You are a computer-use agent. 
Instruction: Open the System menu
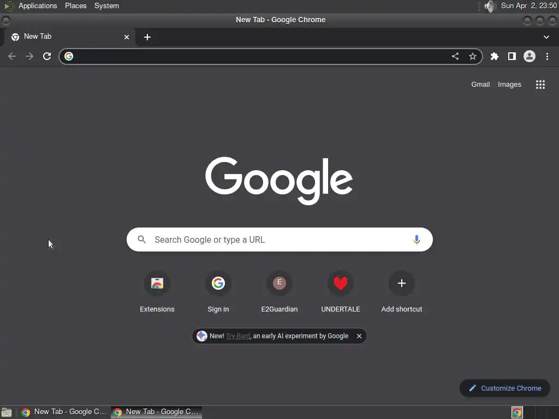pos(106,5)
